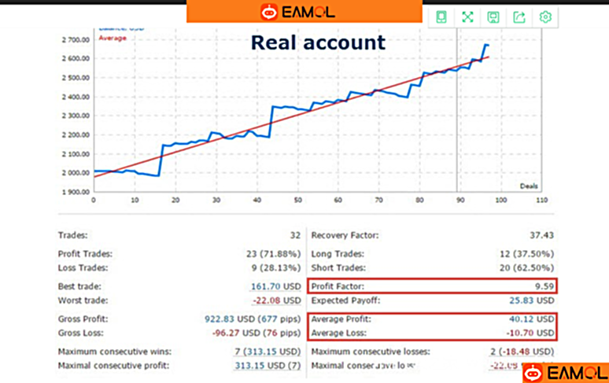
Task: Select the red Average legend label
Action: [x=112, y=38]
